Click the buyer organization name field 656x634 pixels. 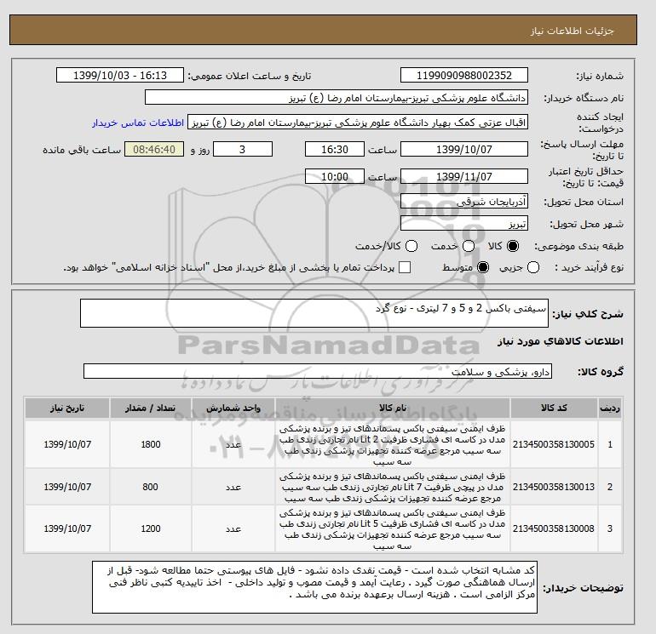click(x=337, y=98)
